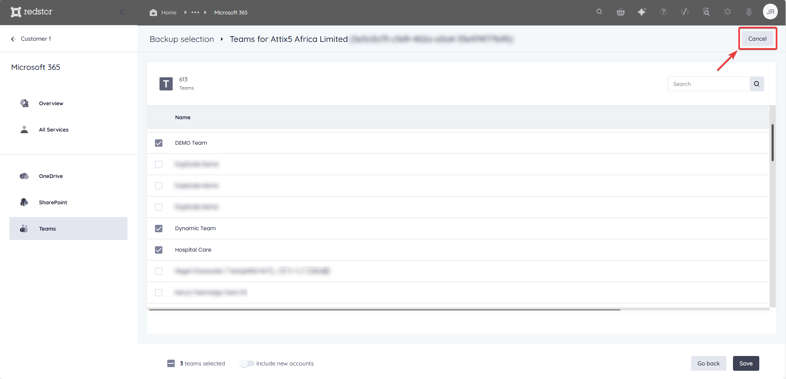The image size is (786, 379).
Task: Open settings gear icon
Action: 728,12
